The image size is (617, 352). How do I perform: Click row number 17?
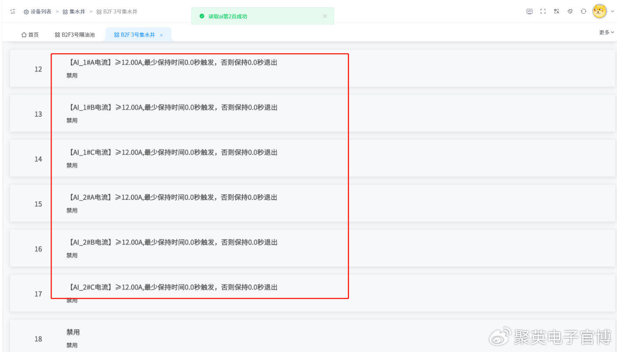(x=38, y=294)
